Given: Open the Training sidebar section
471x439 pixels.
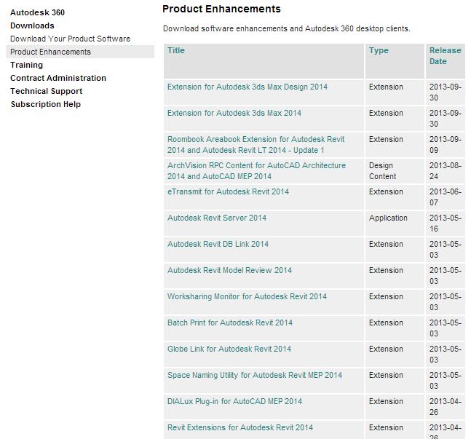Looking at the screenshot, I should tap(26, 65).
